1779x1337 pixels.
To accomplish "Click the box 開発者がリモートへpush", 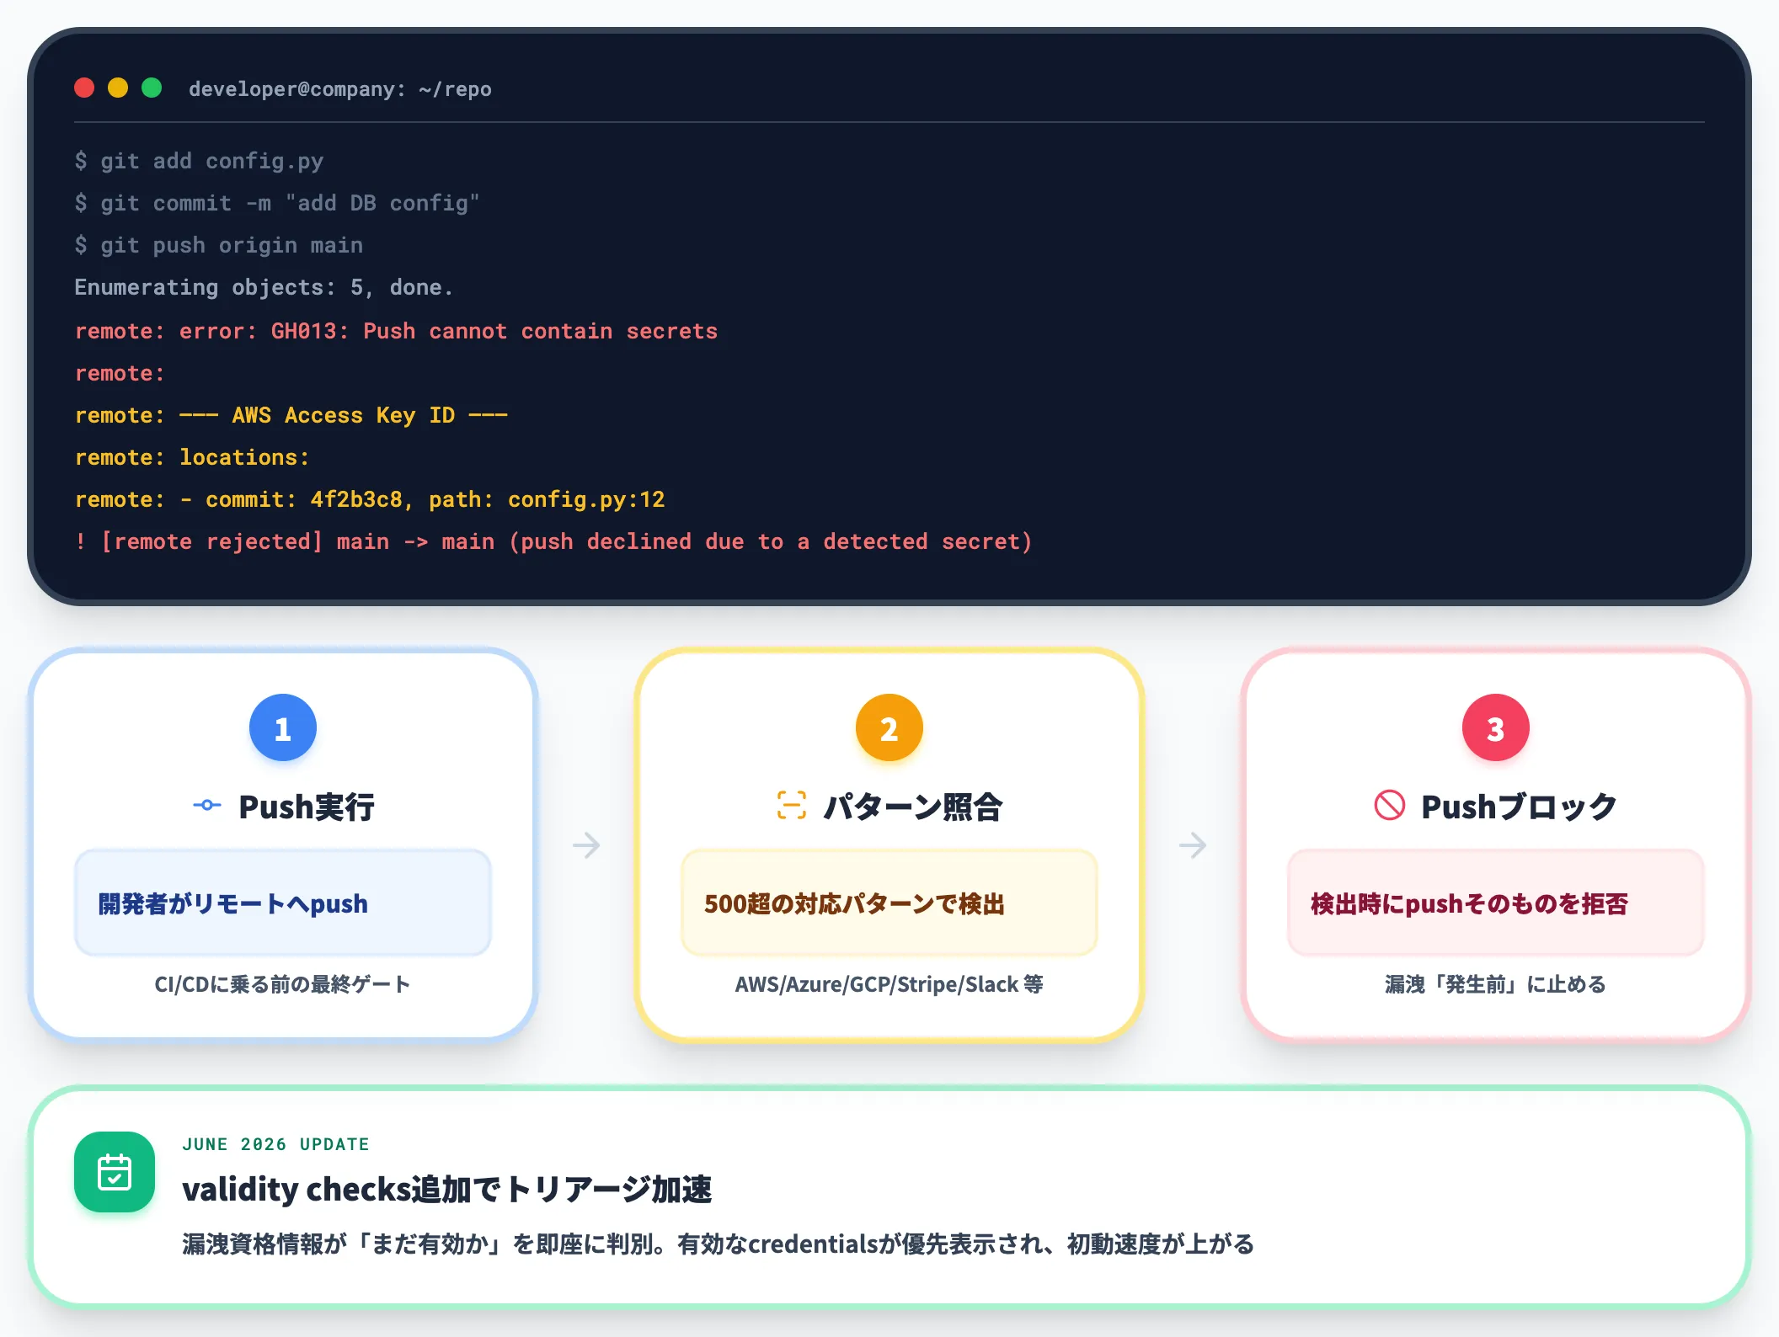I will point(283,903).
